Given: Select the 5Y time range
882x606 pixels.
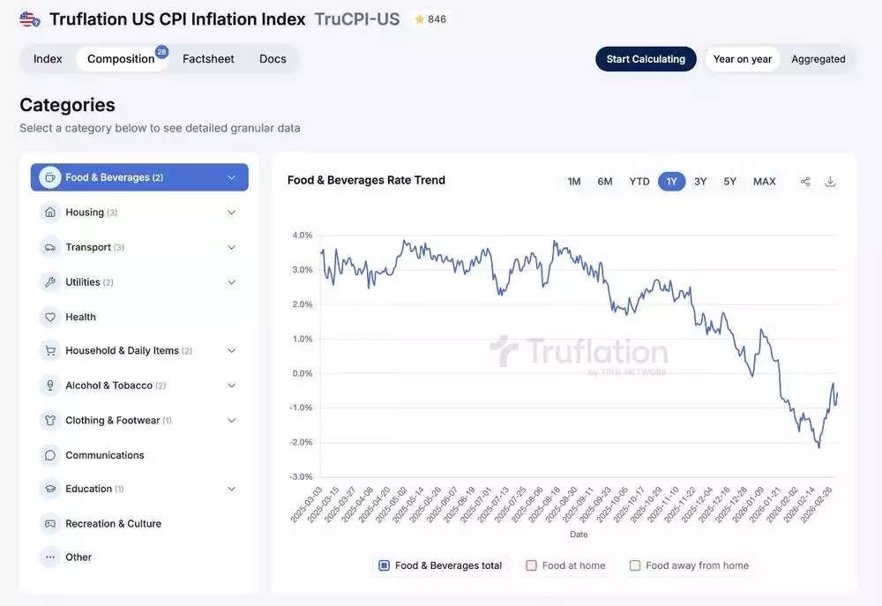Looking at the screenshot, I should pyautogui.click(x=729, y=180).
